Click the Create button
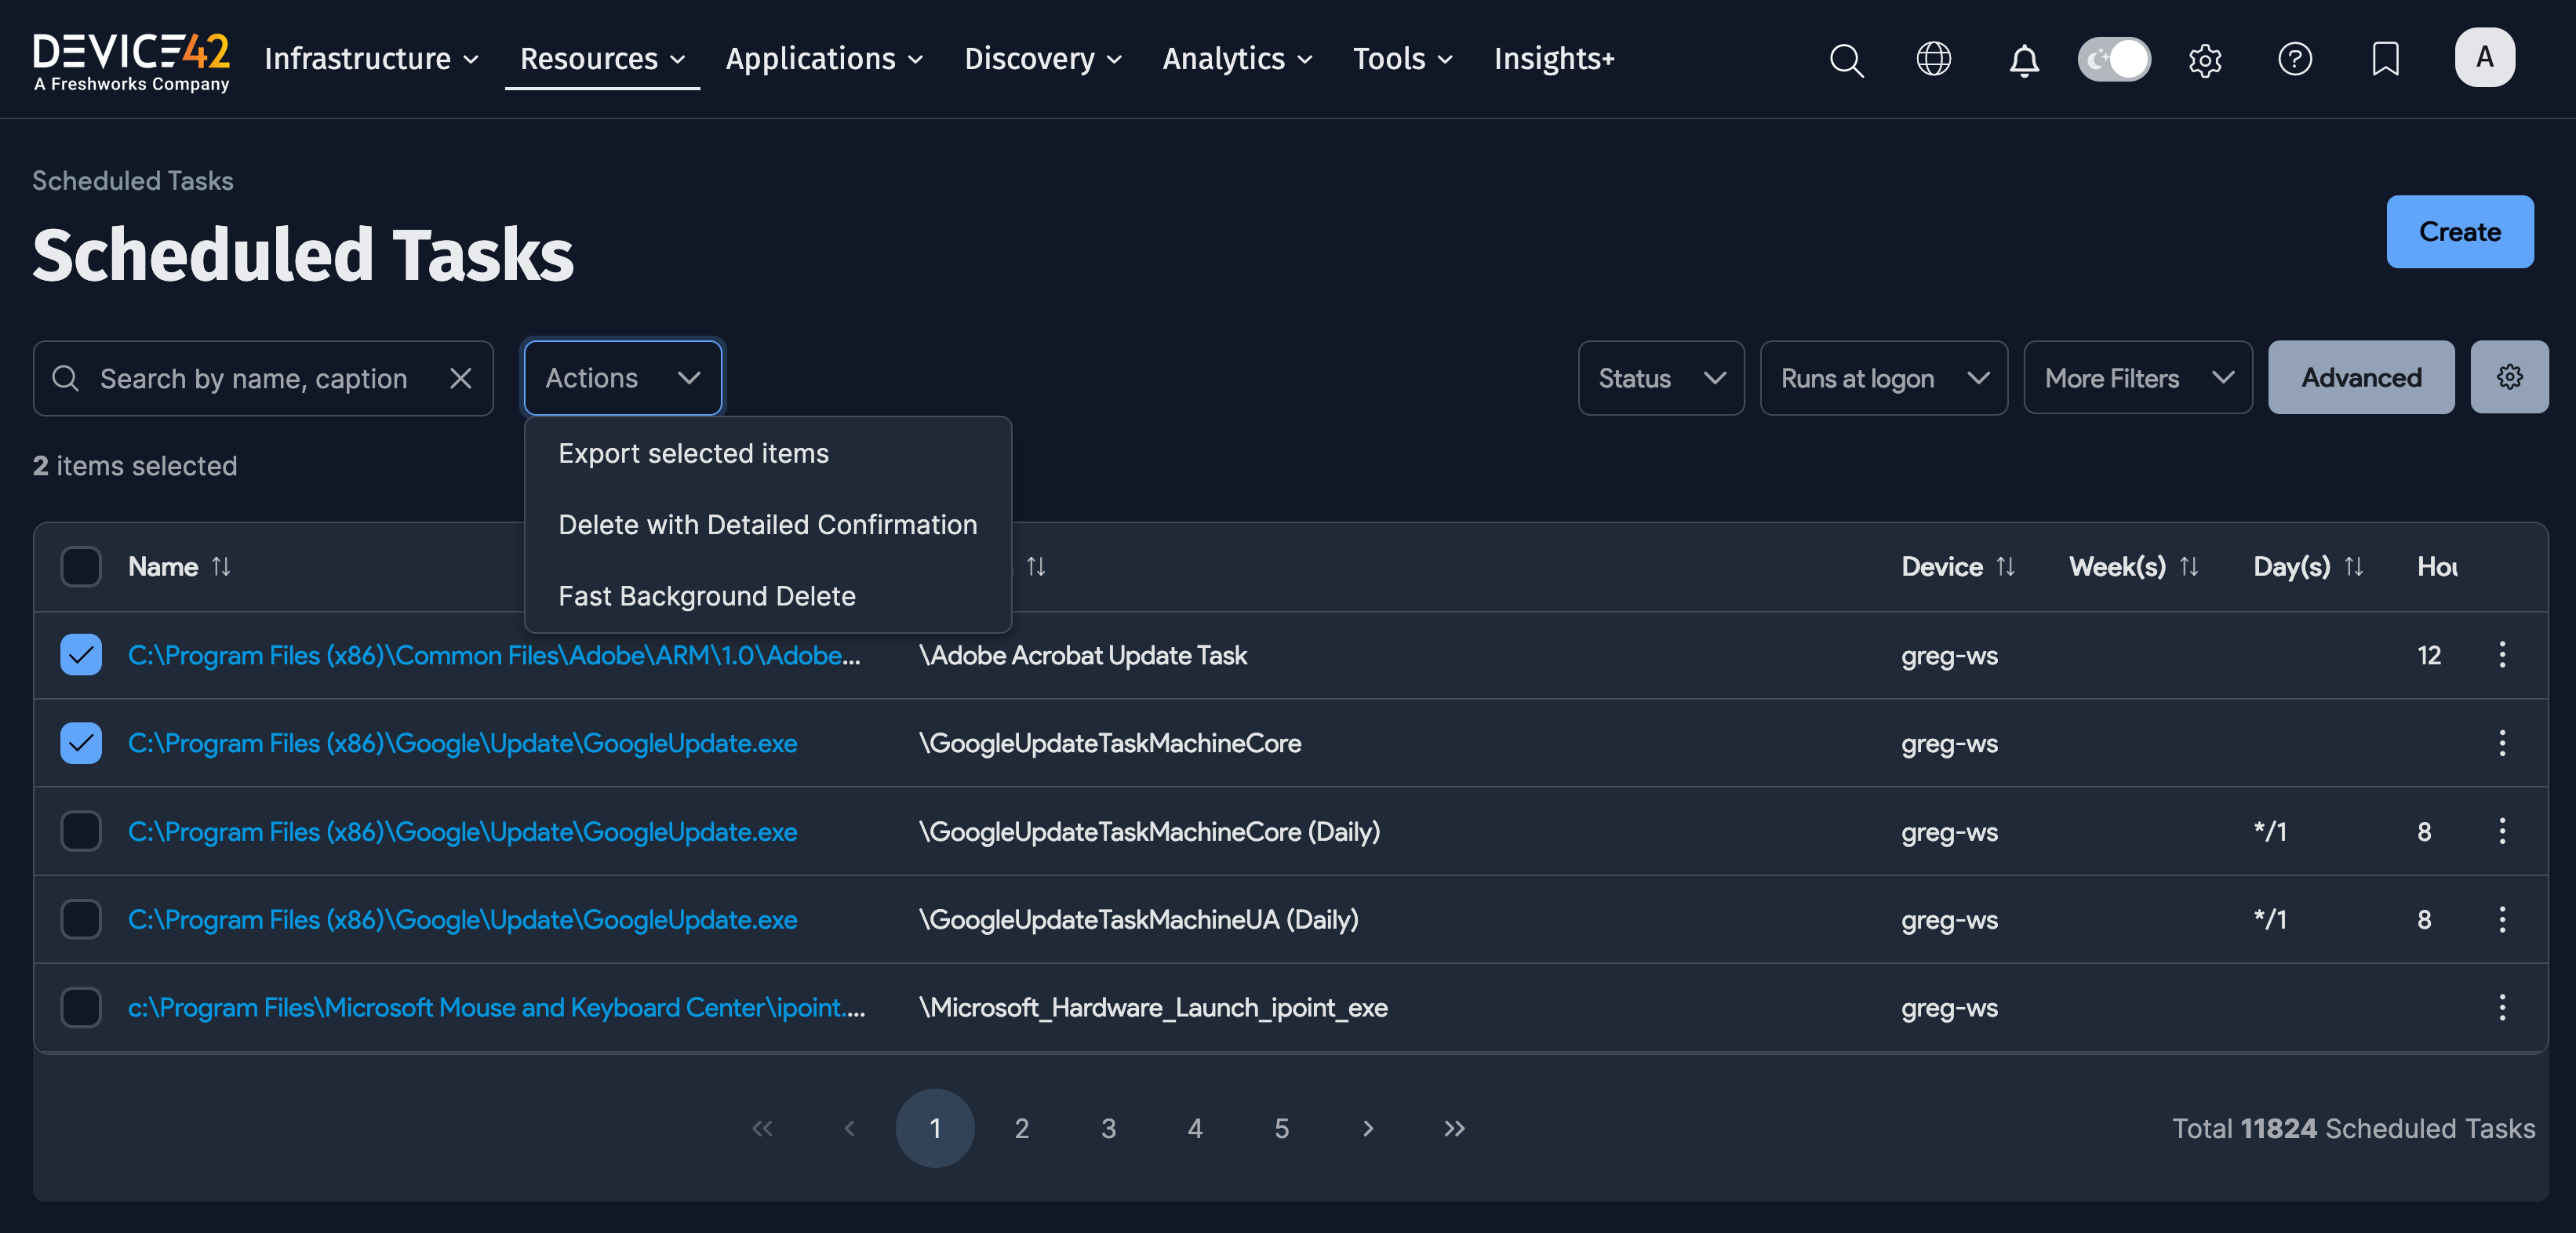The height and width of the screenshot is (1233, 2576). 2460,231
